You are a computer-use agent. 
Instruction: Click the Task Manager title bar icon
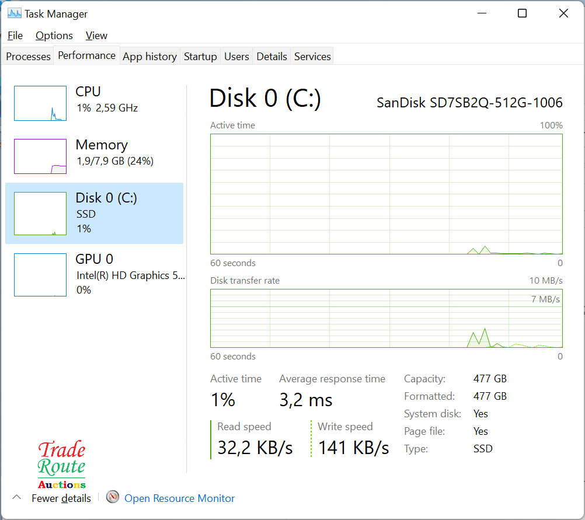click(14, 13)
